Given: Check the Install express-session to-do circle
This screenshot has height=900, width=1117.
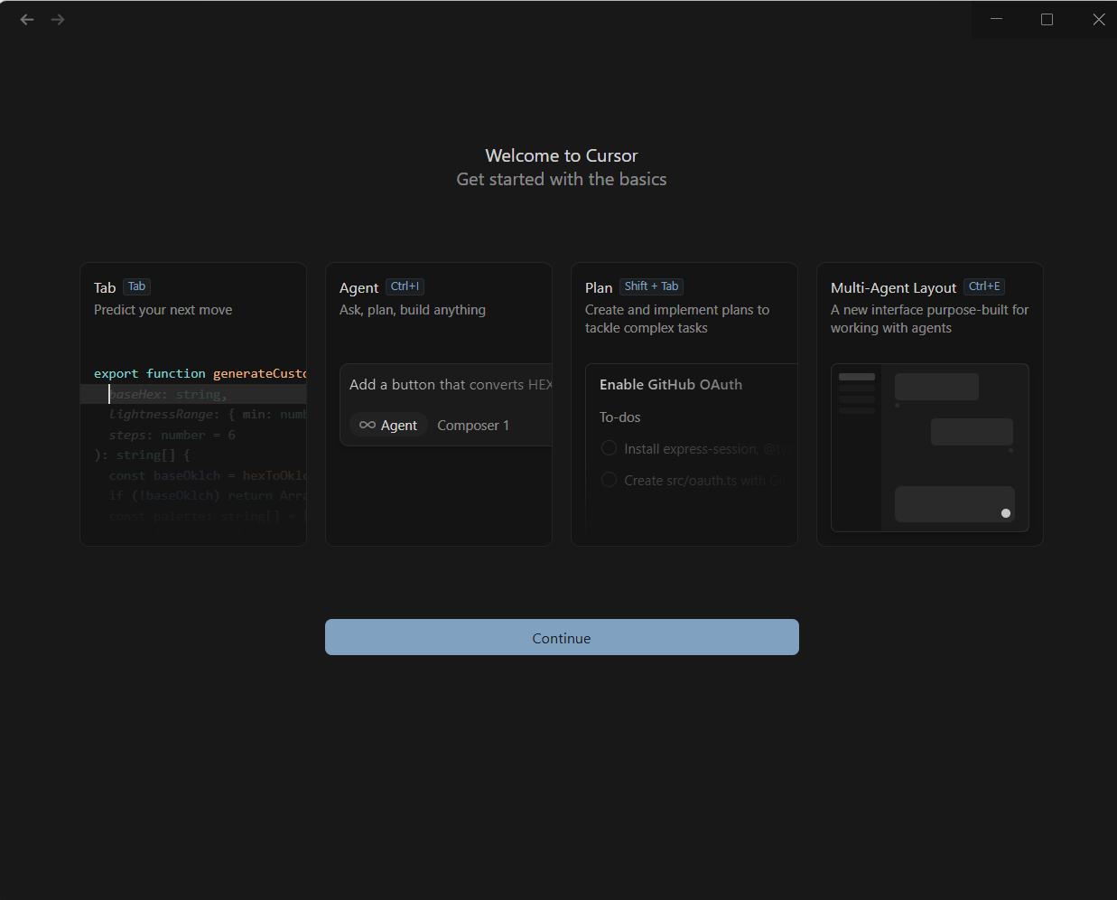Looking at the screenshot, I should pyautogui.click(x=609, y=448).
